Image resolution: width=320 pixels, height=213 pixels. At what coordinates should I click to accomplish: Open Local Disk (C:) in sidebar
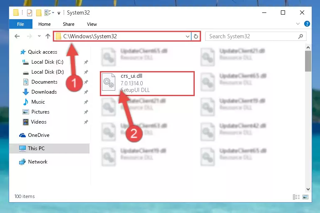pos(47,62)
